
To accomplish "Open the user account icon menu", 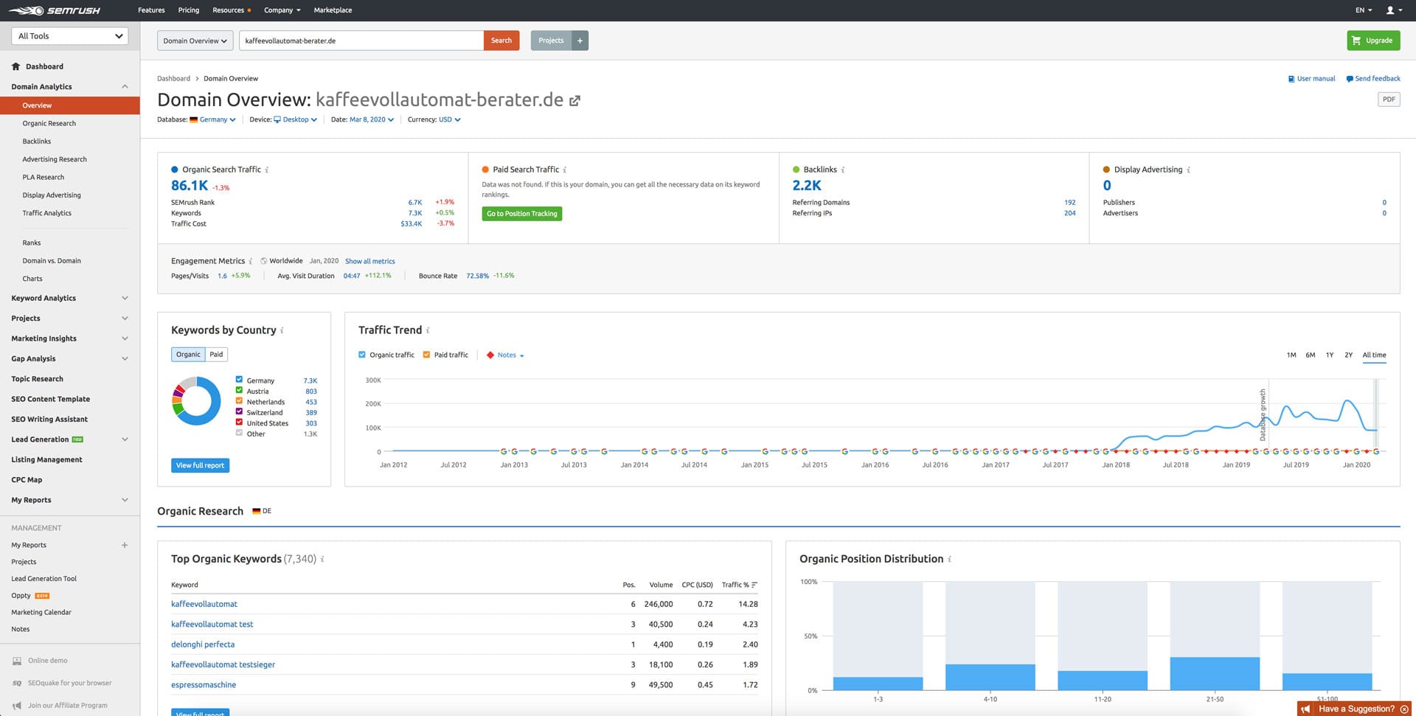I will [1393, 10].
